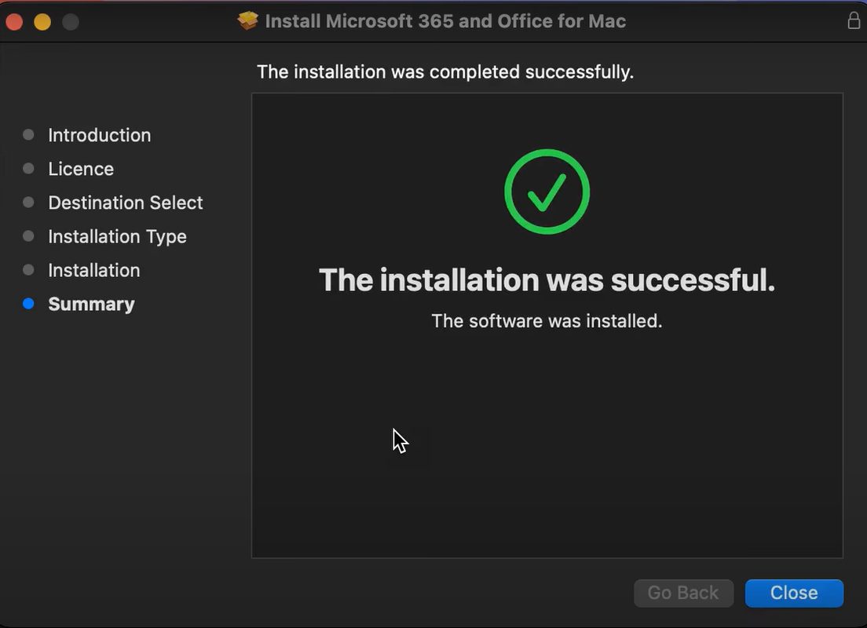This screenshot has height=628, width=867.
Task: Click the green success checkmark icon
Action: click(547, 192)
